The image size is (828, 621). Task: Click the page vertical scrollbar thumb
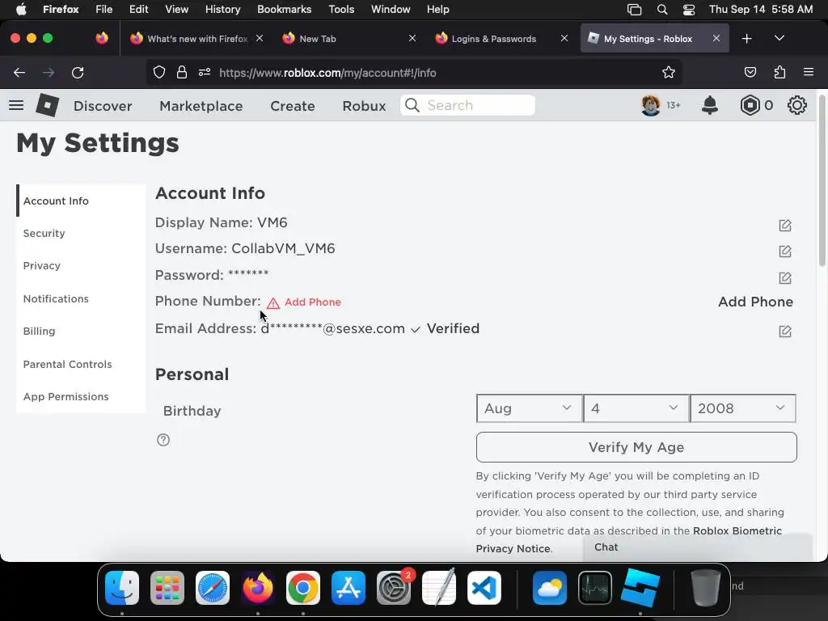click(822, 180)
